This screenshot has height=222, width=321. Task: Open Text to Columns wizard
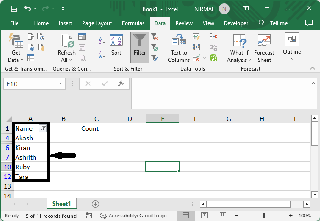click(x=179, y=48)
